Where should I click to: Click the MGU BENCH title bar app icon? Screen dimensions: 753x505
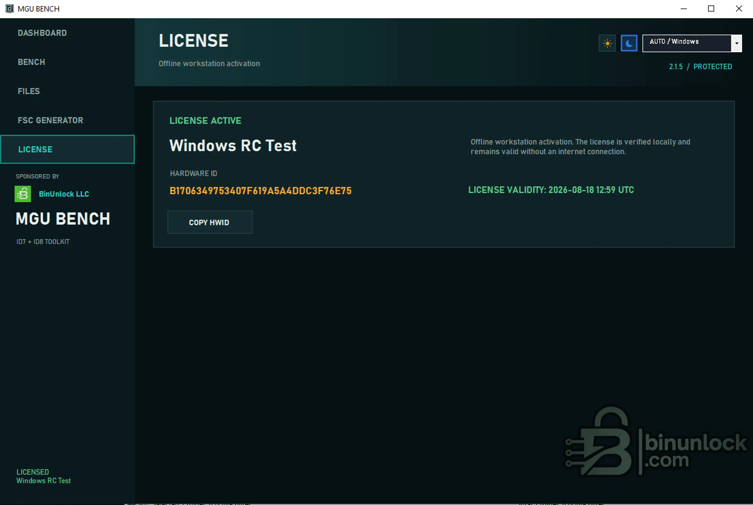[10, 9]
